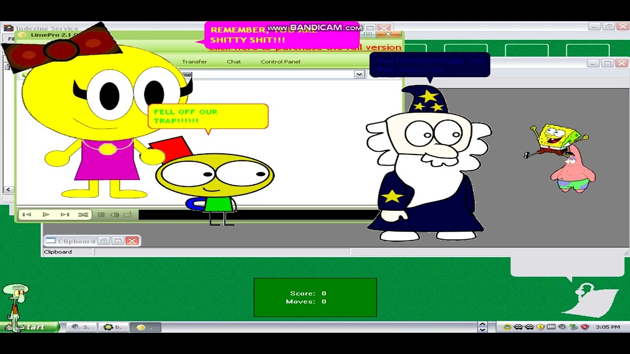Open the yellow security shield tray icon

[x=540, y=327]
